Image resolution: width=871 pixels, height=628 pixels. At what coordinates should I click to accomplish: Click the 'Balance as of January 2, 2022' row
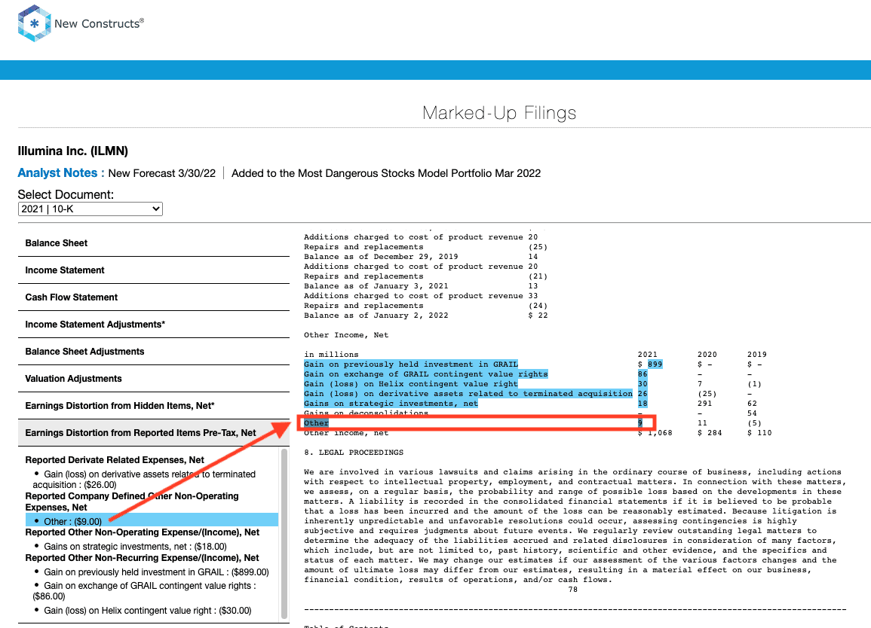pos(425,316)
